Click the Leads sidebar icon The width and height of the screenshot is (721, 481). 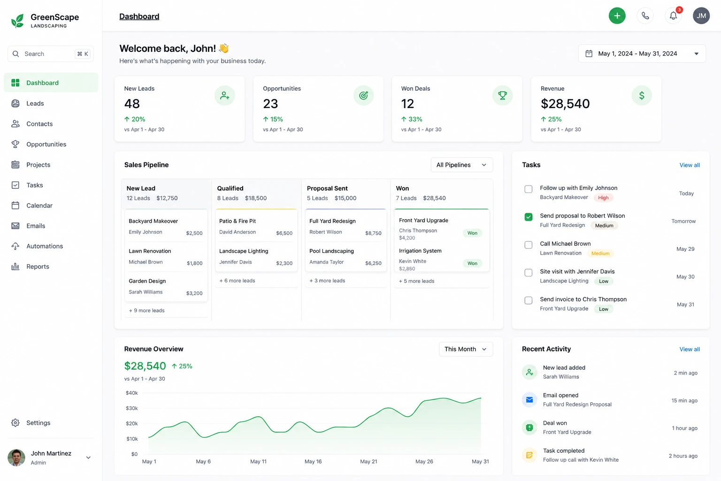pyautogui.click(x=15, y=103)
